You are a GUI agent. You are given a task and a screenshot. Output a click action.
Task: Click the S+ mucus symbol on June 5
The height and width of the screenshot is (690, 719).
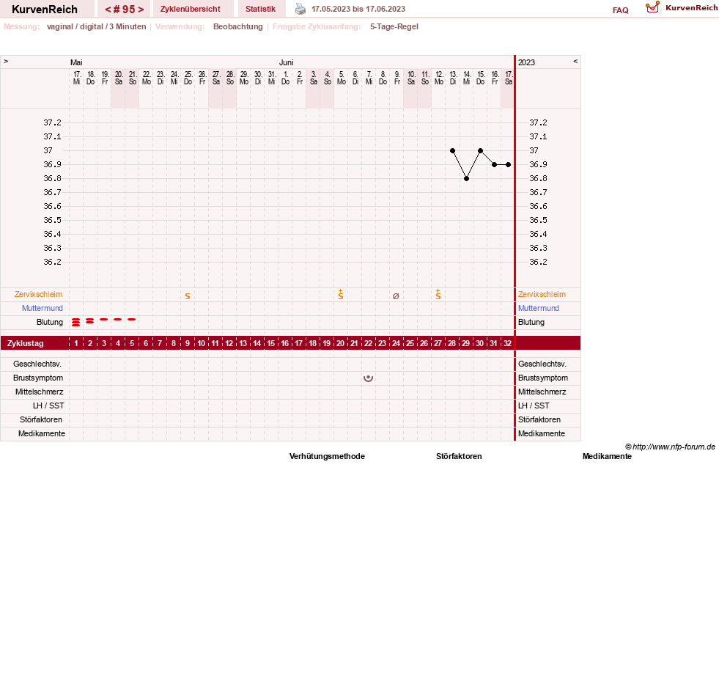tap(341, 295)
